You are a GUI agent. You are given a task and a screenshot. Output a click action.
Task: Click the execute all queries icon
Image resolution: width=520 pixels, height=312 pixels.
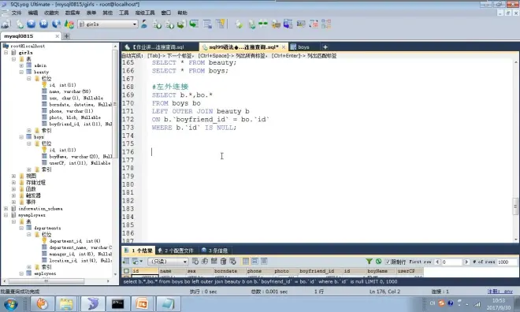point(44,24)
